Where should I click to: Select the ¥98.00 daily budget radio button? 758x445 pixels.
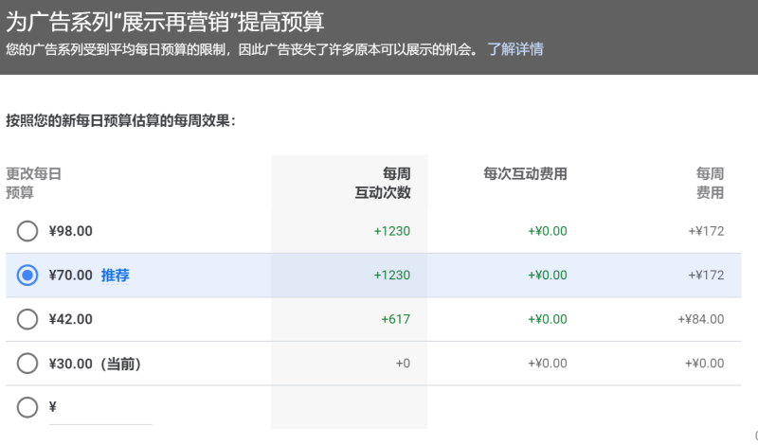pos(27,231)
